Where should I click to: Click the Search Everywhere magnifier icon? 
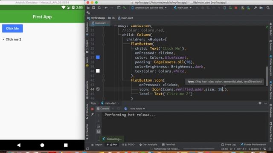(x=268, y=8)
